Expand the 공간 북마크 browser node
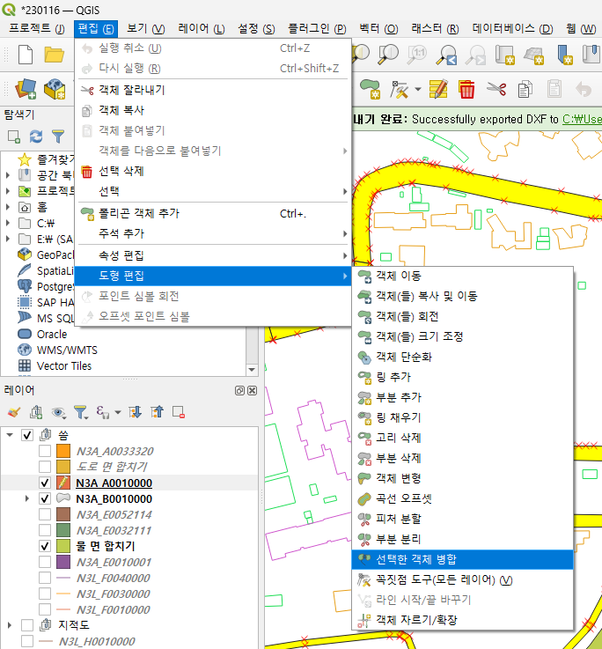 click(8, 175)
